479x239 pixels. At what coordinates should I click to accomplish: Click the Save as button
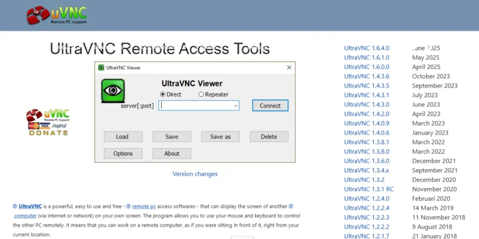220,137
